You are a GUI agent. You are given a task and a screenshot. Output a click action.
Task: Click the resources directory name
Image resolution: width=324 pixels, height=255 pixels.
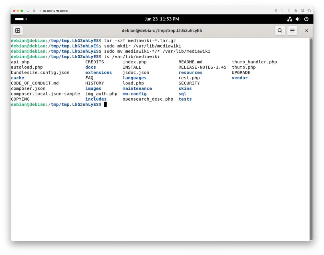point(191,72)
